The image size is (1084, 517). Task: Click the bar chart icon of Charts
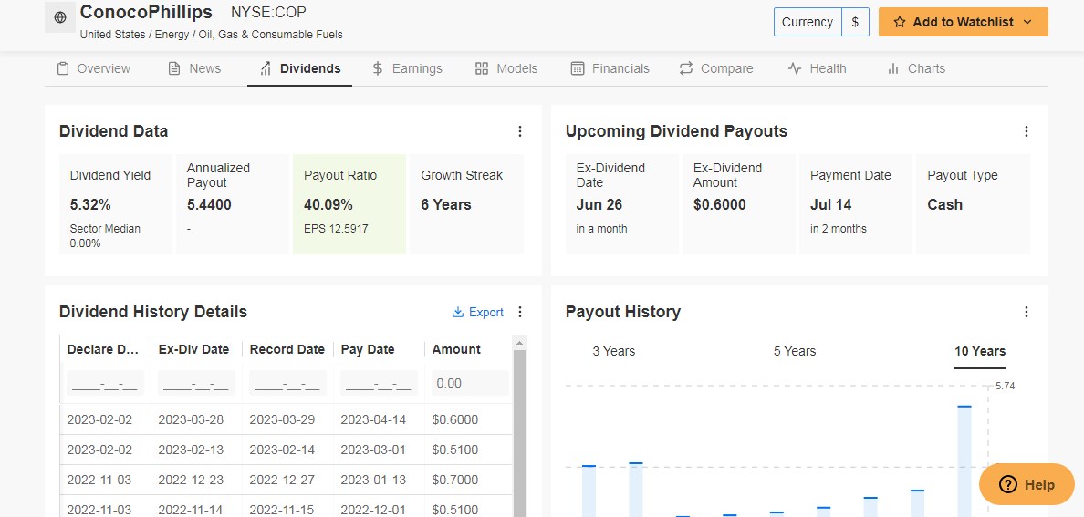click(893, 68)
